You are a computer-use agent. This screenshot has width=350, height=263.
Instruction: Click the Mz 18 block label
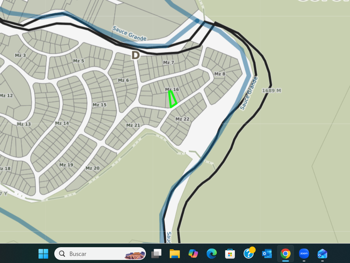click(x=5, y=169)
